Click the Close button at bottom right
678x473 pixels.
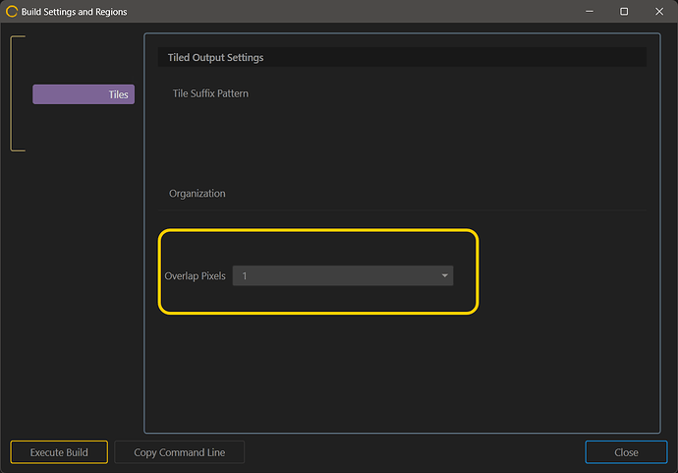pyautogui.click(x=626, y=452)
